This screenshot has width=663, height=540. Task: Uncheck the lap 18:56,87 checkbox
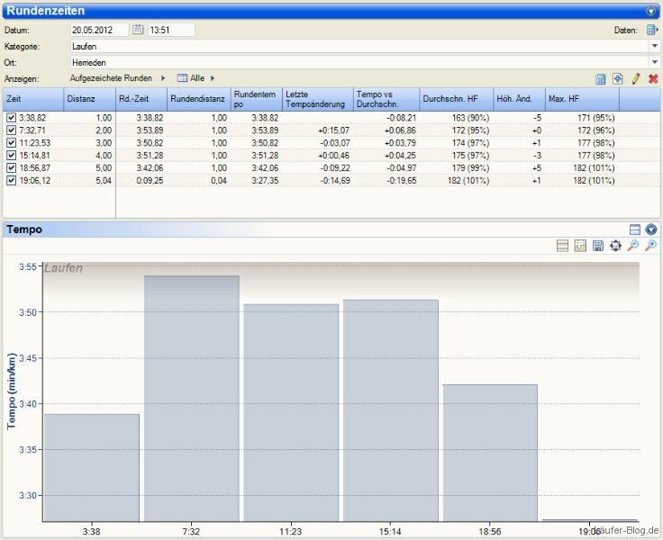(12, 167)
